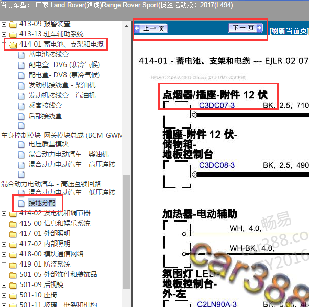The width and height of the screenshot is (309, 307).
Task: Click page icon beside 蓄电池接线盒
Action: coord(21,55)
